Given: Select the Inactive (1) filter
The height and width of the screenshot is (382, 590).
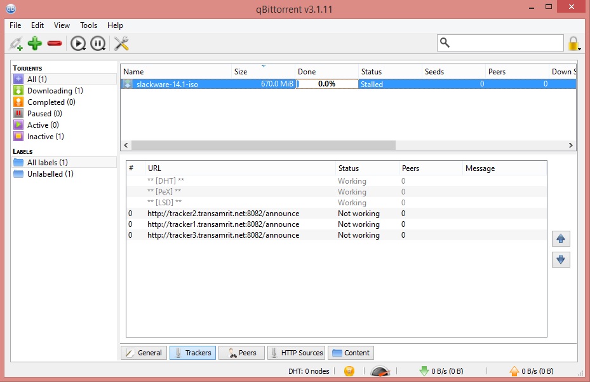Looking at the screenshot, I should [x=65, y=137].
